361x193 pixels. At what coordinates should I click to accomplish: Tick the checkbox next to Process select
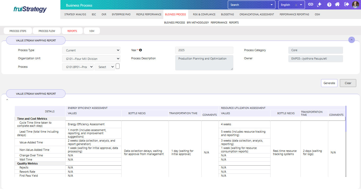118,66
